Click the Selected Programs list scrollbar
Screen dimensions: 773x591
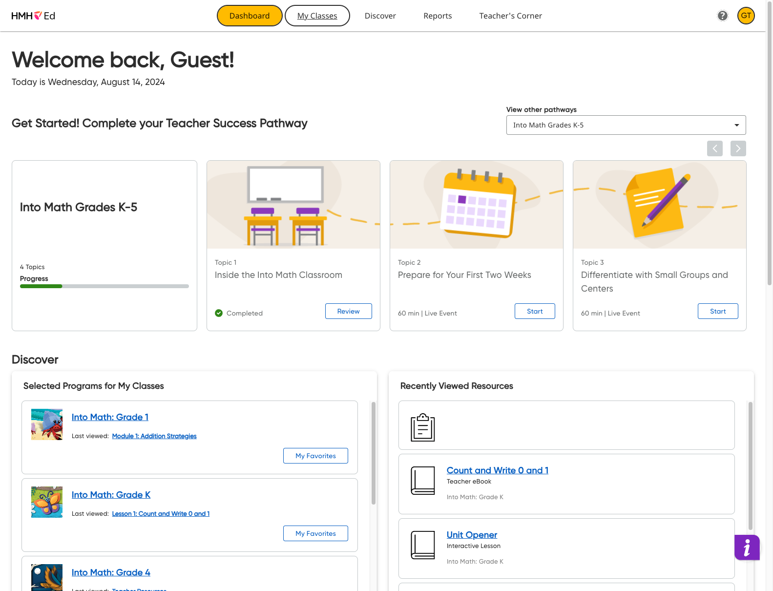point(374,453)
